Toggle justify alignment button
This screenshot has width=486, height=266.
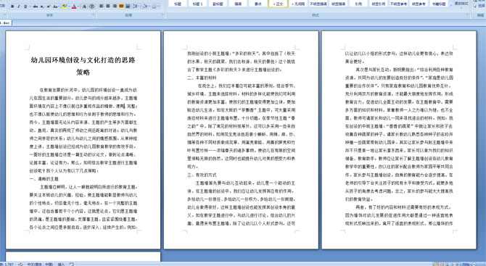pyautogui.click(x=121, y=7)
